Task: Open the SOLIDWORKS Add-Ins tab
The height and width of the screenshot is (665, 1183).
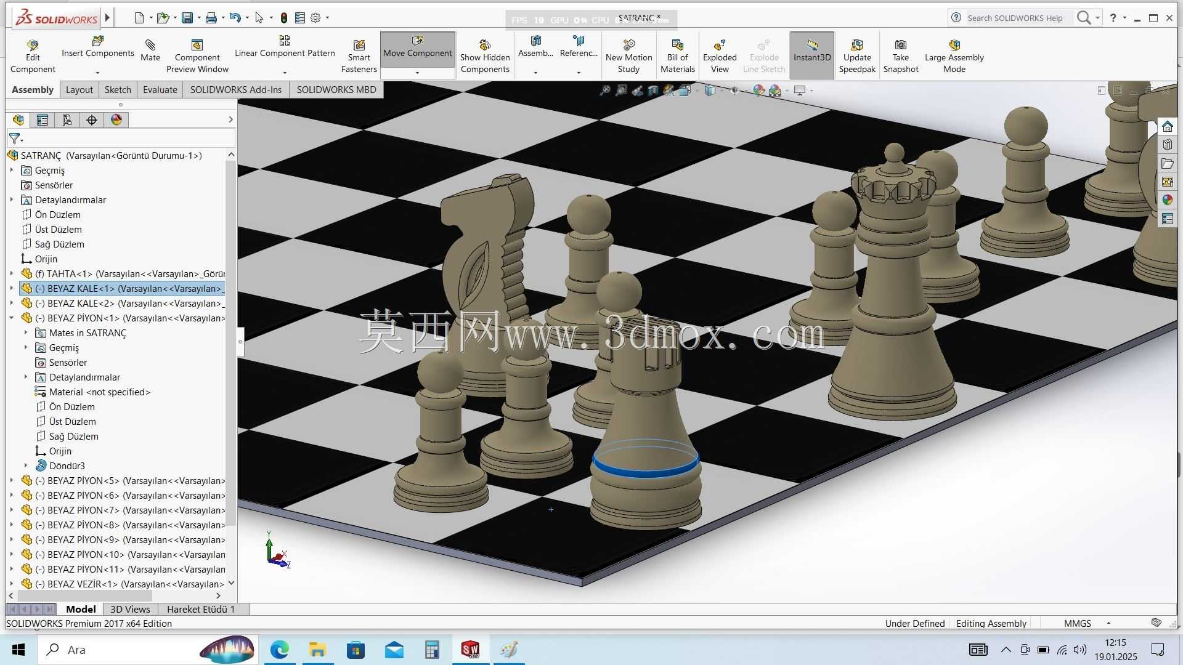Action: tap(236, 90)
